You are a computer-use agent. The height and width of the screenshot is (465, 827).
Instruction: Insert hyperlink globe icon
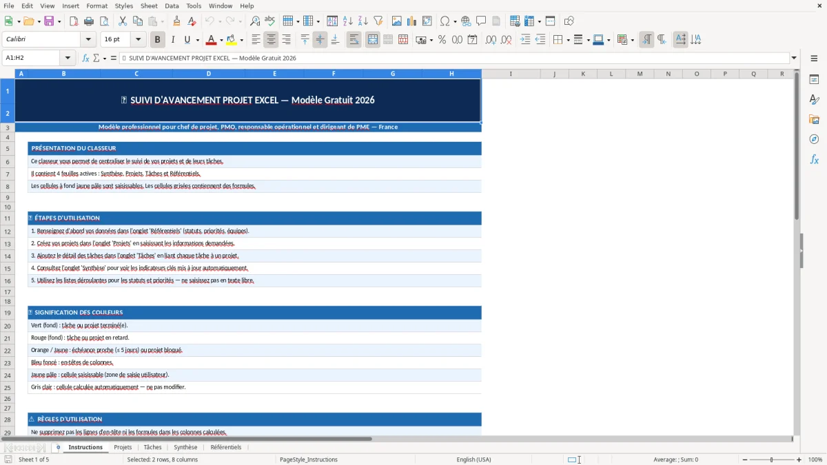pos(466,21)
